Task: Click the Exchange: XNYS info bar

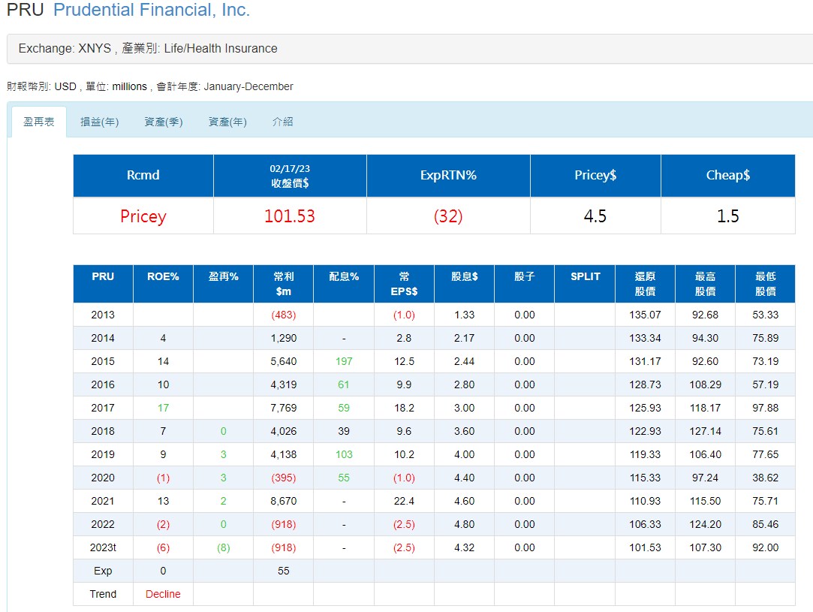Action: pos(410,49)
